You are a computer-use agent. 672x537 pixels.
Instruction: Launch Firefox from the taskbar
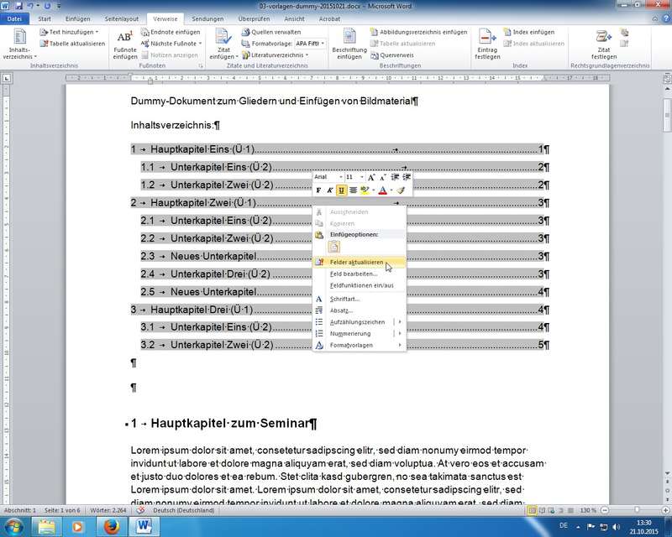click(111, 526)
